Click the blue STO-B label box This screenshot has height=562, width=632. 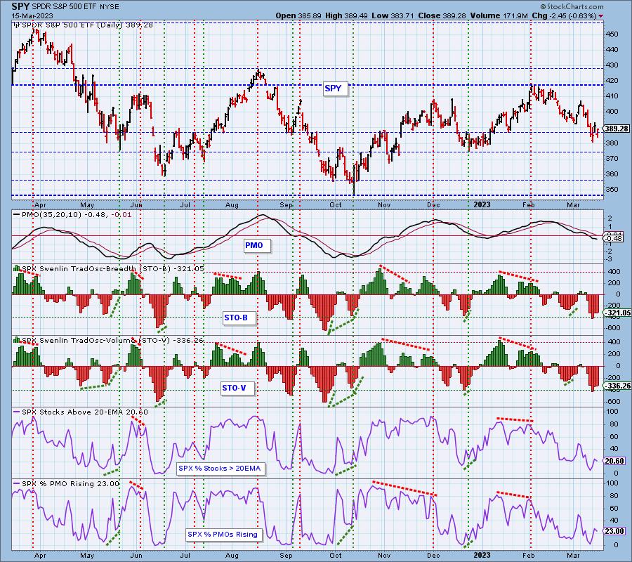point(239,318)
